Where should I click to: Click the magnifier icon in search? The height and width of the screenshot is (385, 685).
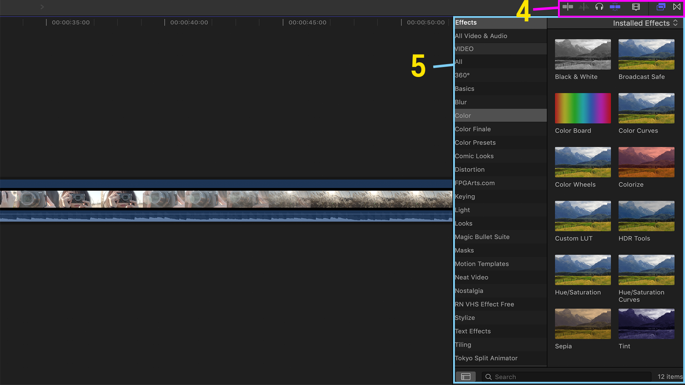[x=488, y=377]
